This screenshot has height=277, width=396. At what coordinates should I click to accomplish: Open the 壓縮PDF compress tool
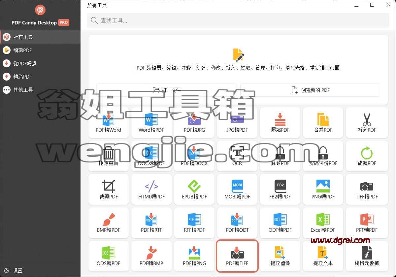[x=280, y=122]
